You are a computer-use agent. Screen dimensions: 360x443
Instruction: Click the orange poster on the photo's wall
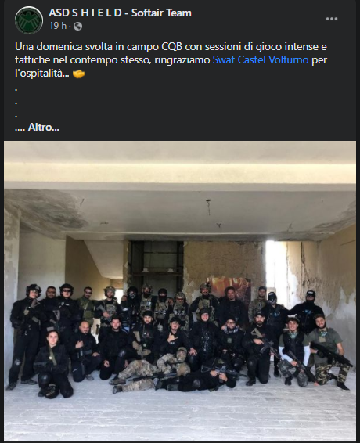231,287
